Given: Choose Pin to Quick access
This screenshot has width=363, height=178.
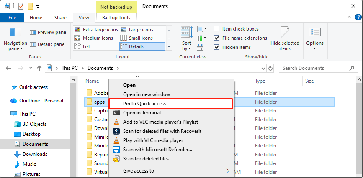Looking at the screenshot, I should (171, 104).
